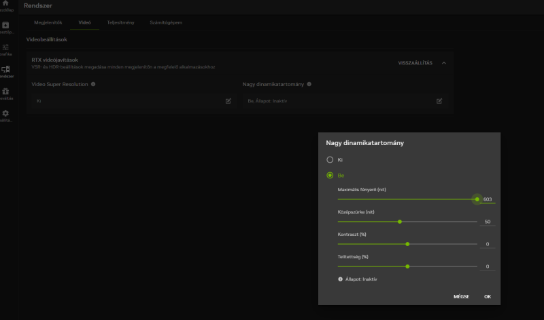The image size is (544, 320).
Task: Open the Grafika sliders icon in the sidebar
Action: [5, 47]
